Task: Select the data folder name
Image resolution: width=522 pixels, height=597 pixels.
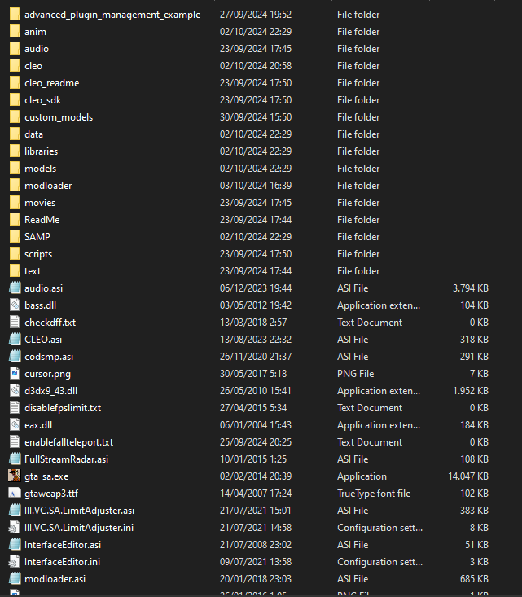Action: [x=33, y=134]
